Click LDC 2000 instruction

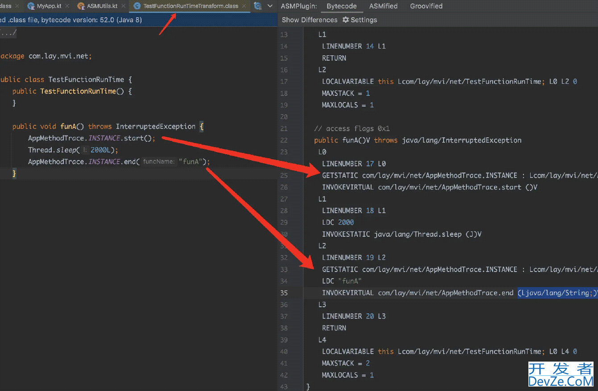click(338, 222)
